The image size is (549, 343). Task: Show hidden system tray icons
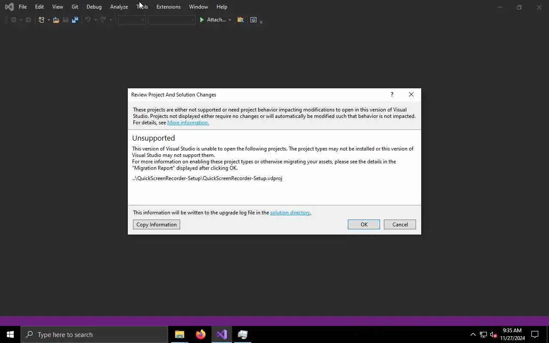click(x=473, y=334)
